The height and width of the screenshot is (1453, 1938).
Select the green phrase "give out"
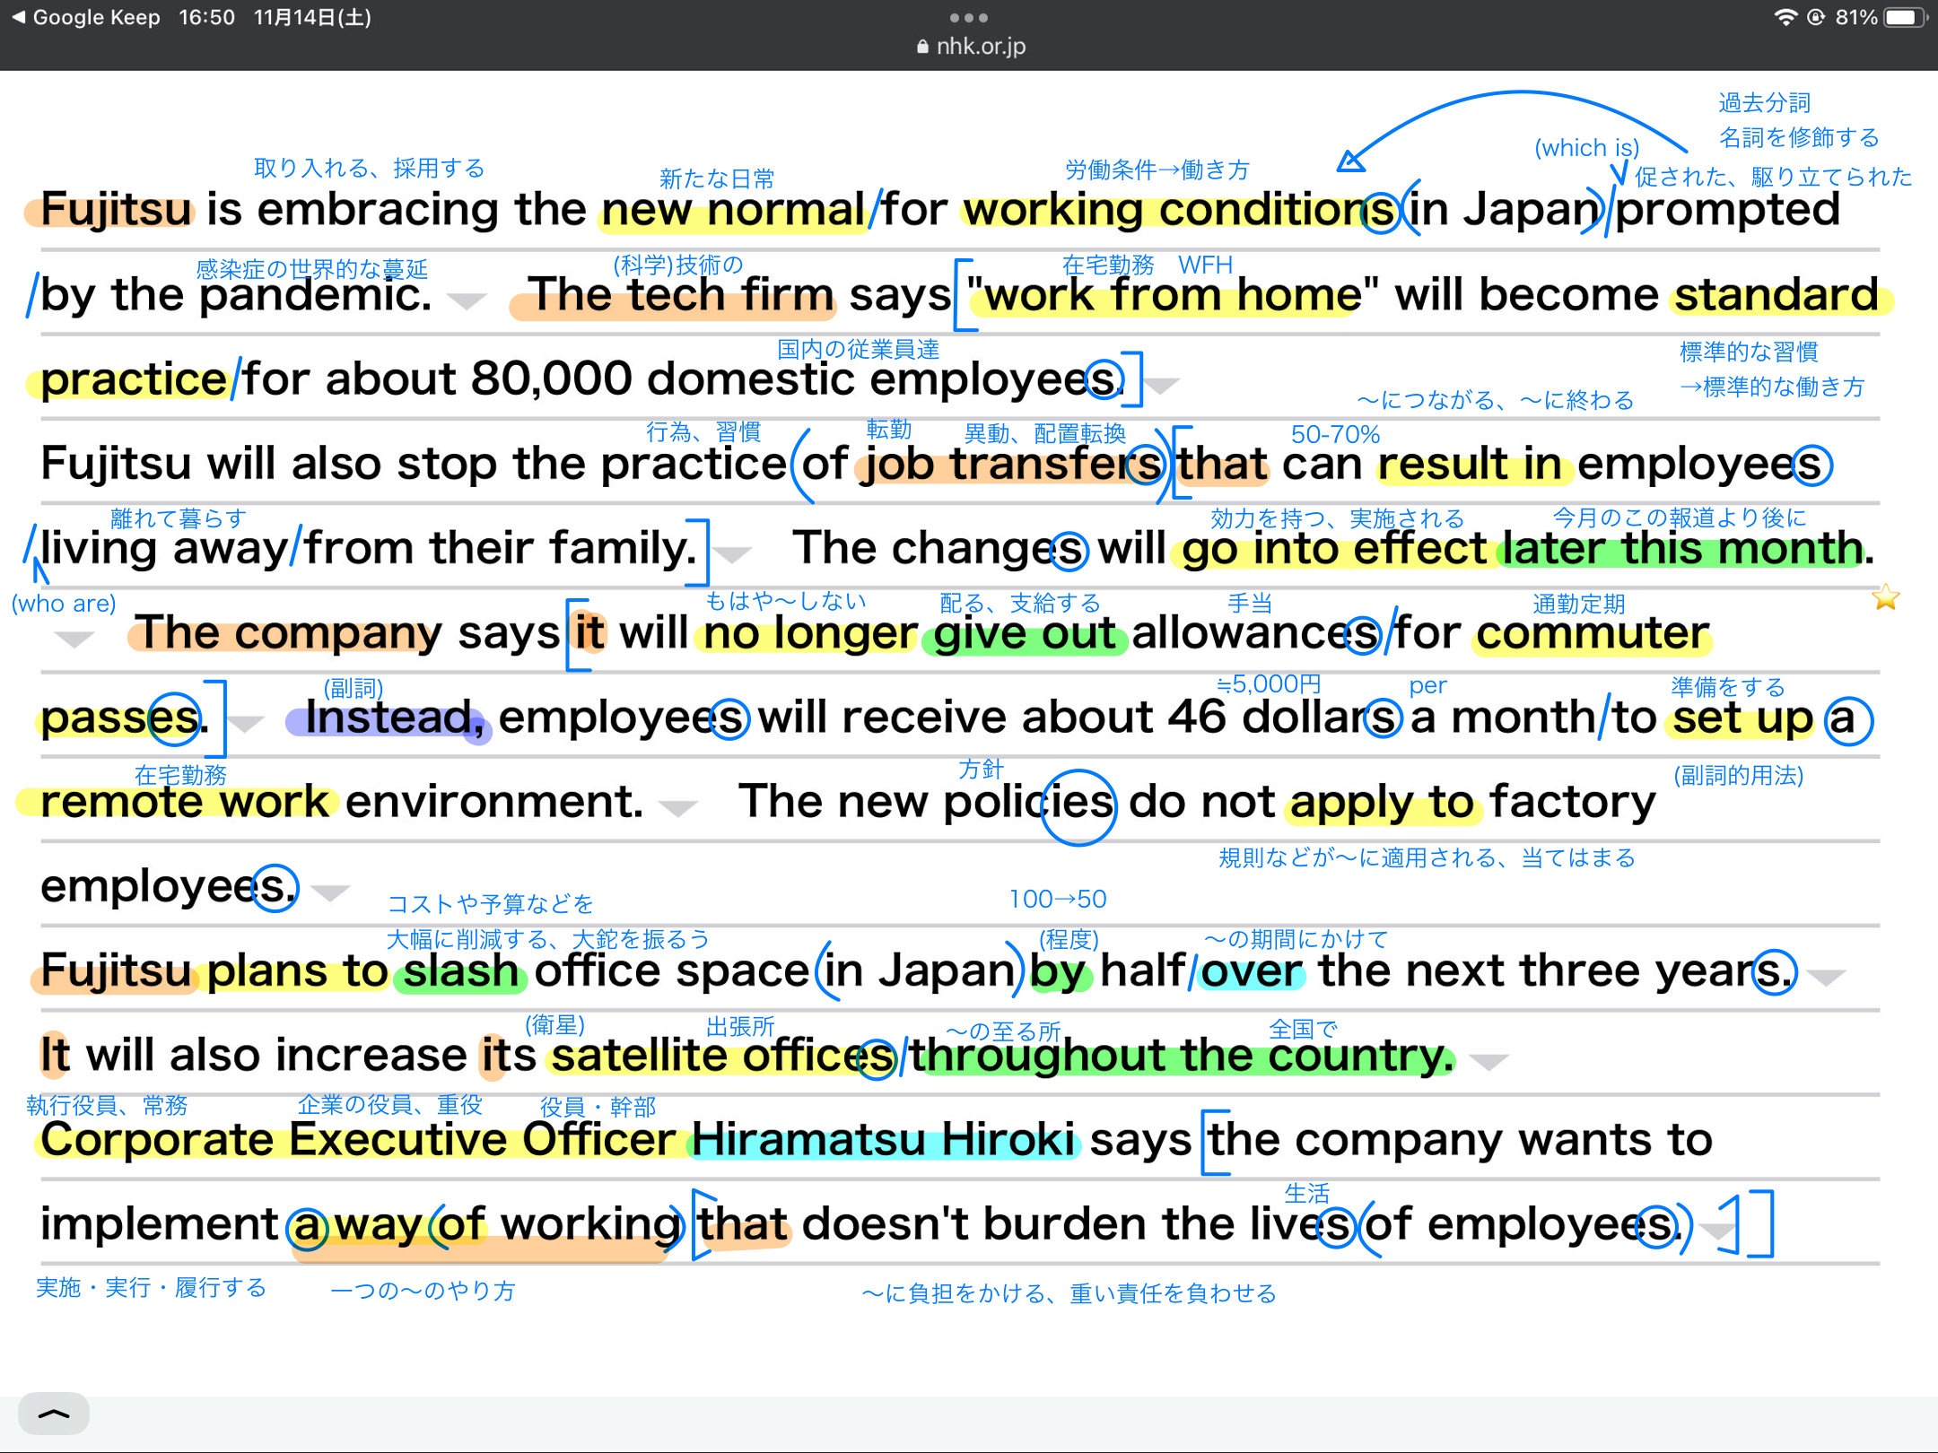coord(1024,633)
